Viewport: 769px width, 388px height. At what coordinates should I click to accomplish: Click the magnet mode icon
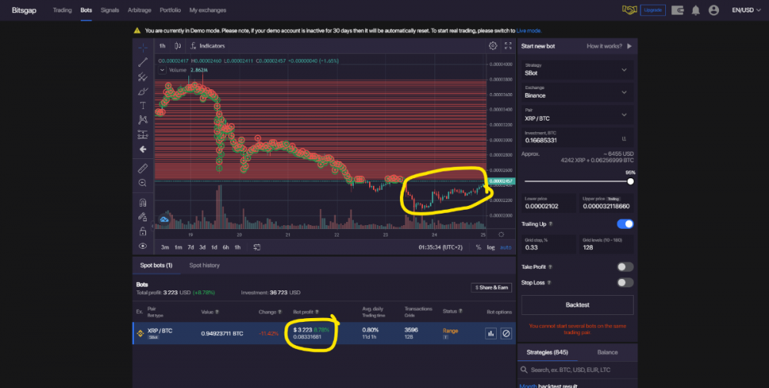pos(143,203)
